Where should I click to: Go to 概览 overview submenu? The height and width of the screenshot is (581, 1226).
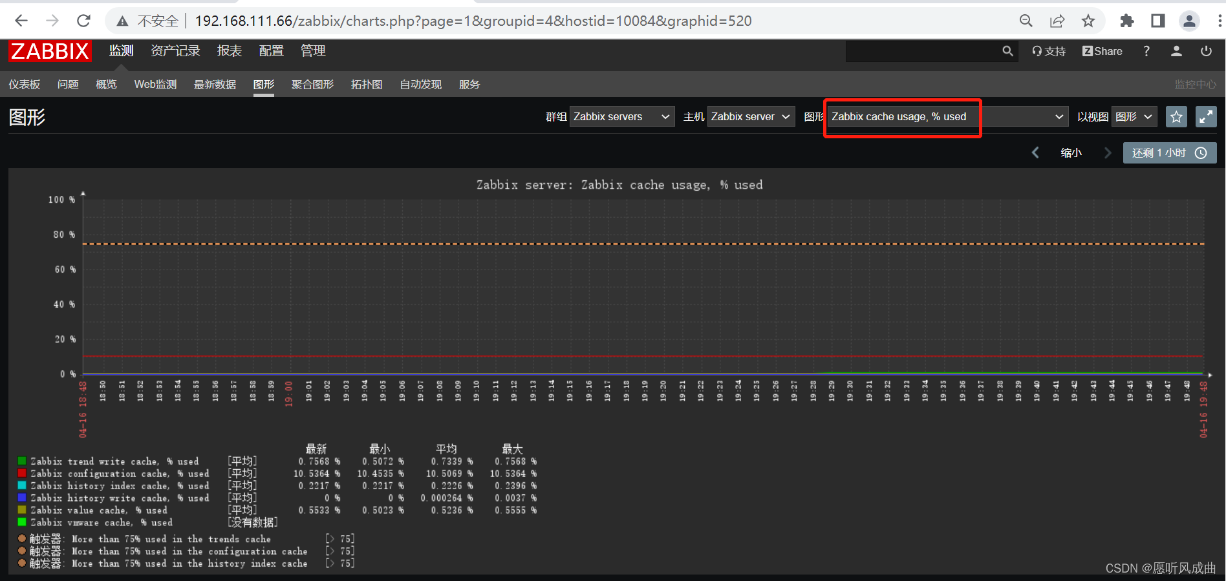[x=106, y=85]
